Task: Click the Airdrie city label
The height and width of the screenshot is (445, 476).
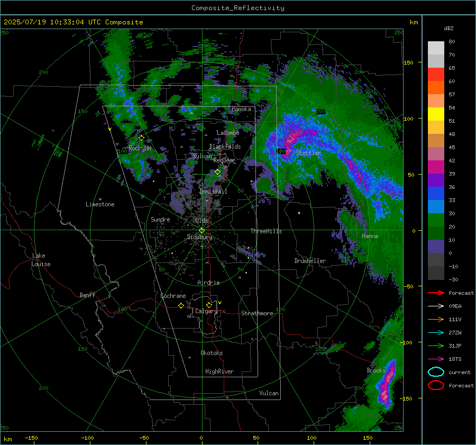Action: tap(208, 283)
